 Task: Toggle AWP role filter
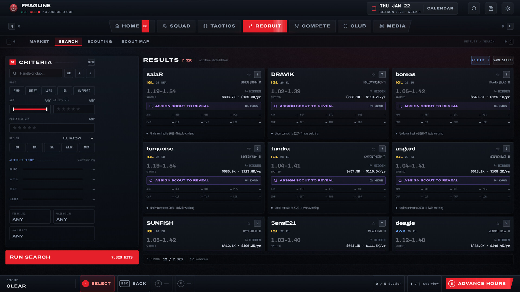(17, 91)
